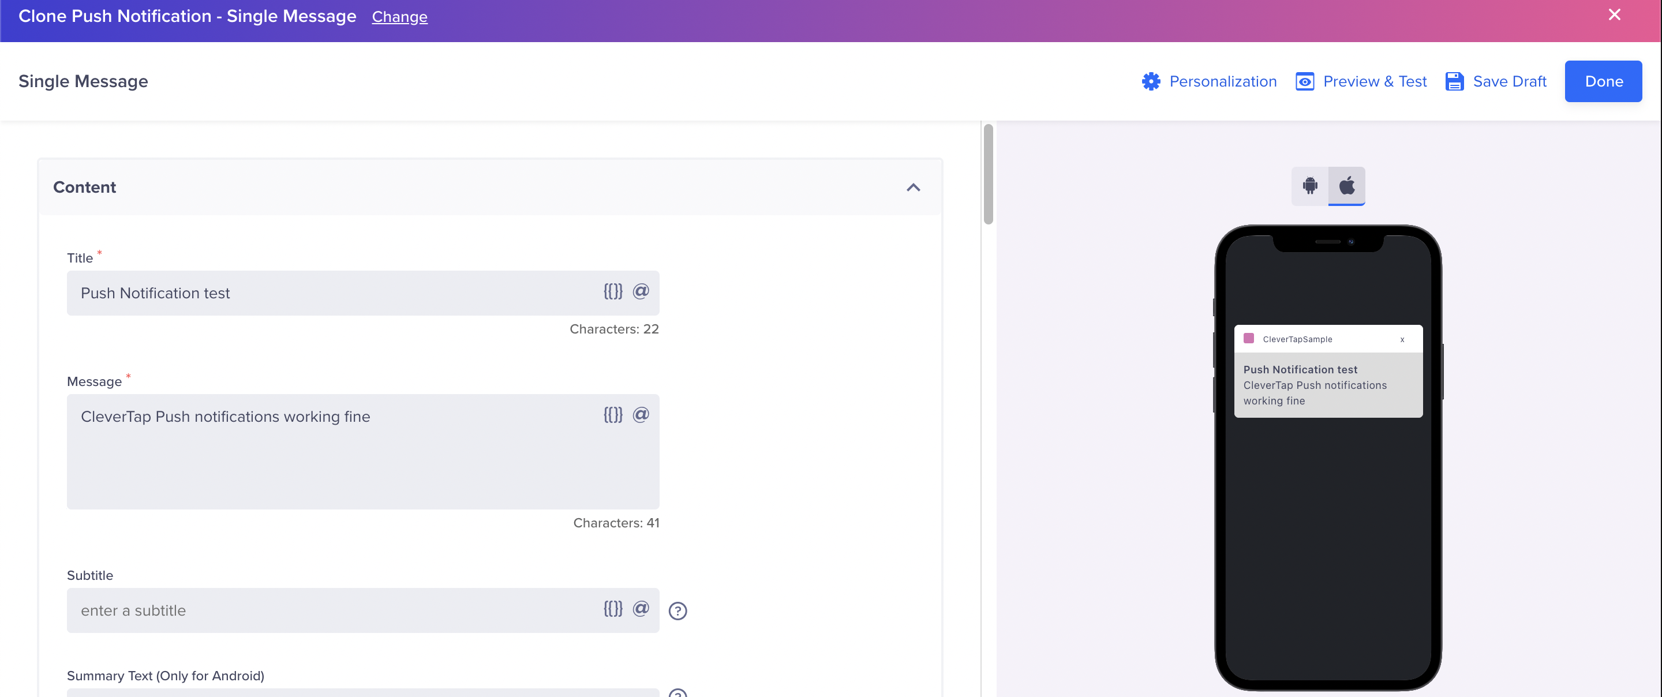This screenshot has width=1662, height=697.
Task: Open help tooltip for Subtitle
Action: [677, 610]
